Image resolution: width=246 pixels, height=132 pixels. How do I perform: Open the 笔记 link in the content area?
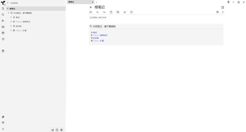[x=95, y=33]
